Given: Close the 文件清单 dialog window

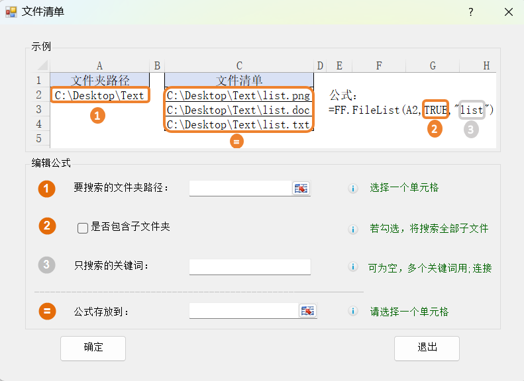Looking at the screenshot, I should click(508, 12).
